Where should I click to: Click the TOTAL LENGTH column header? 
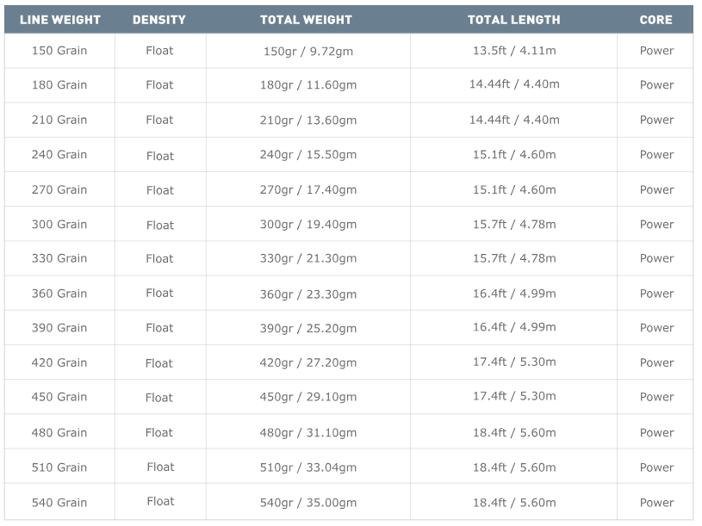(x=514, y=20)
